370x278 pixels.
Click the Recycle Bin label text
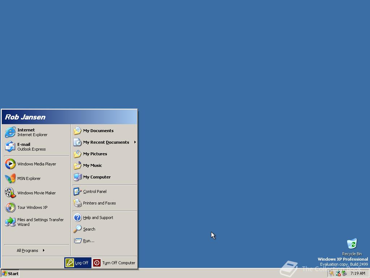tap(352, 254)
